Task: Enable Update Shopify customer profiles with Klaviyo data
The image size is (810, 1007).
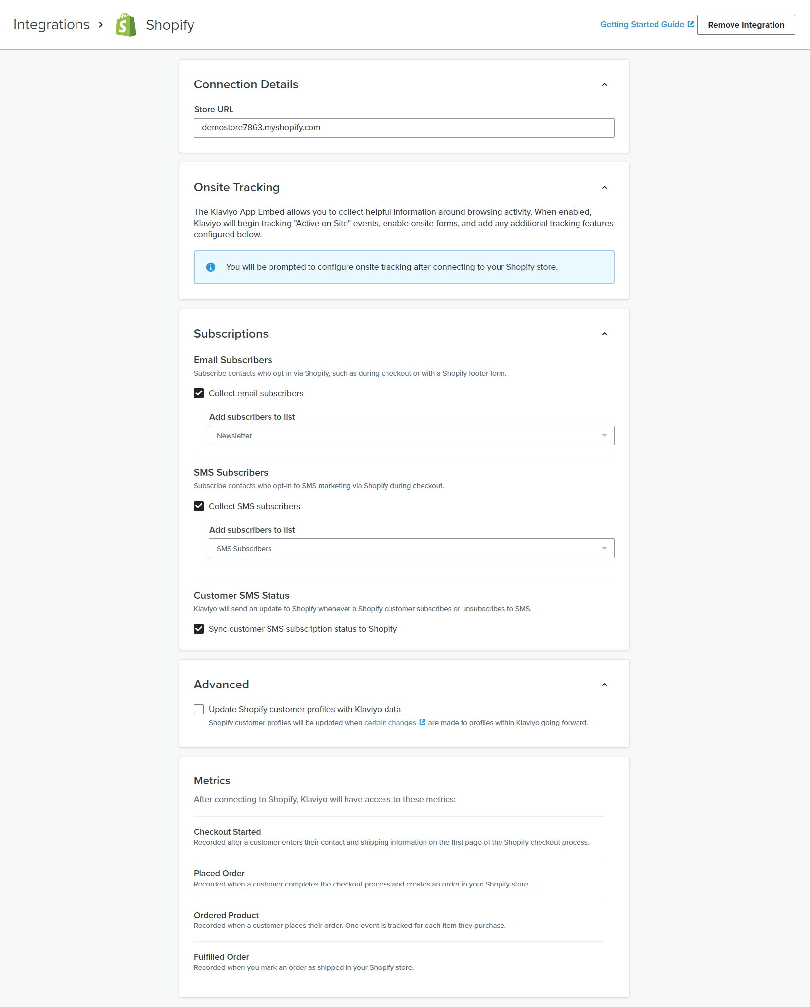Action: pyautogui.click(x=199, y=709)
